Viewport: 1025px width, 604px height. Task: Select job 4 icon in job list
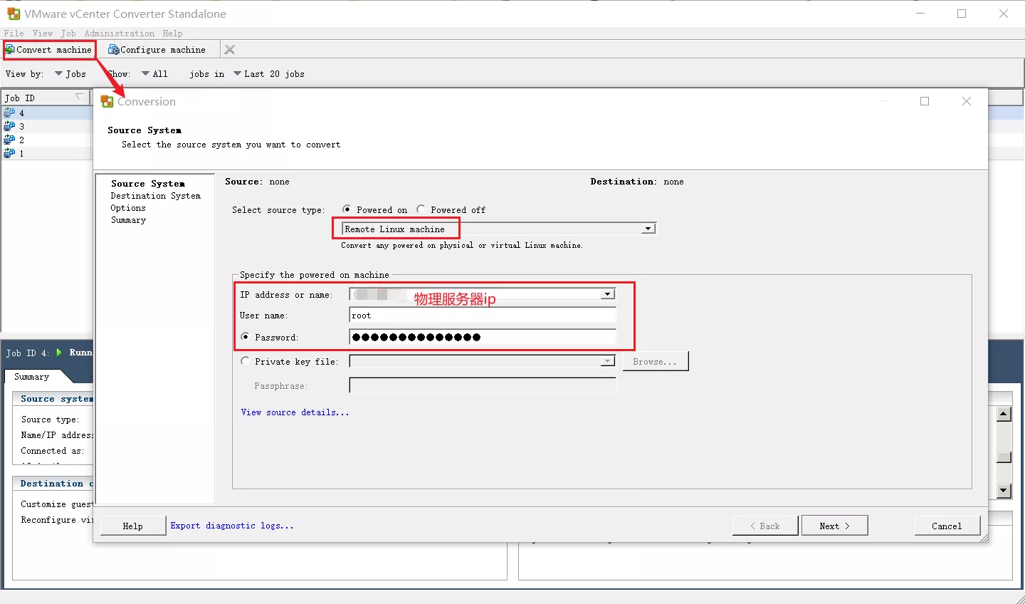[x=9, y=113]
